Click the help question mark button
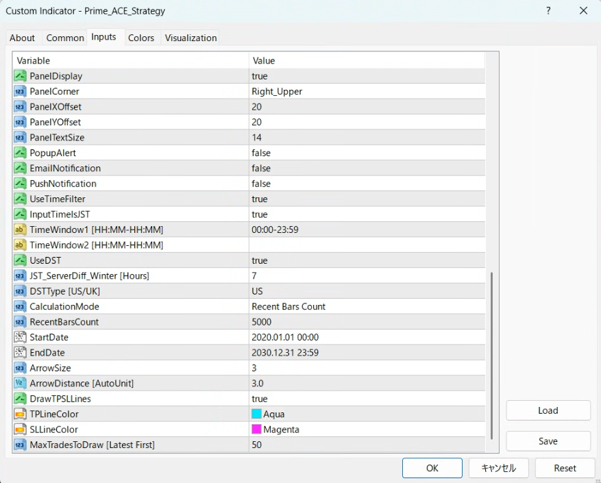 (548, 11)
